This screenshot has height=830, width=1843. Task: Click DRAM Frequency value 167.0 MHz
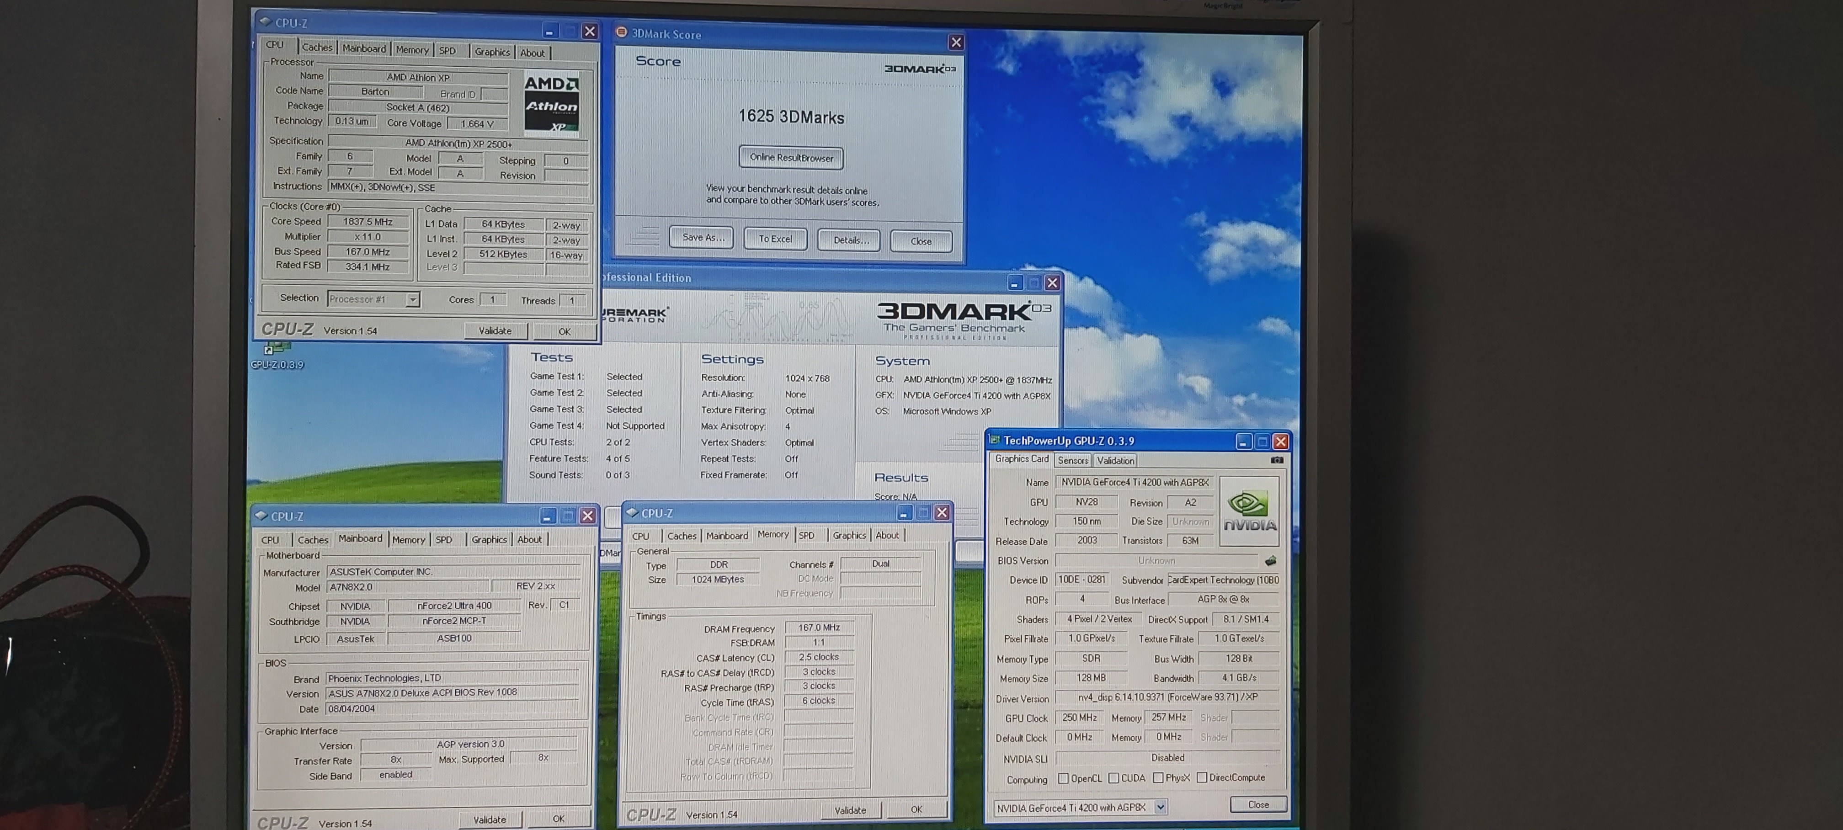(819, 628)
